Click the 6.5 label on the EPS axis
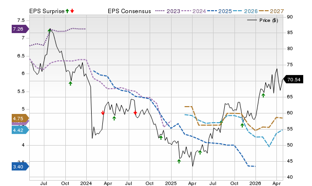The image size is (312, 186). click(x=21, y=56)
